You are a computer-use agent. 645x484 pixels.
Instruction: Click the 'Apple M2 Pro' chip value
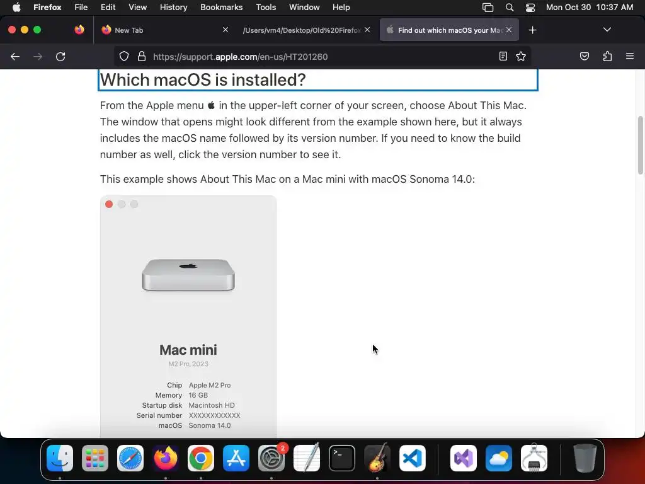coord(210,385)
